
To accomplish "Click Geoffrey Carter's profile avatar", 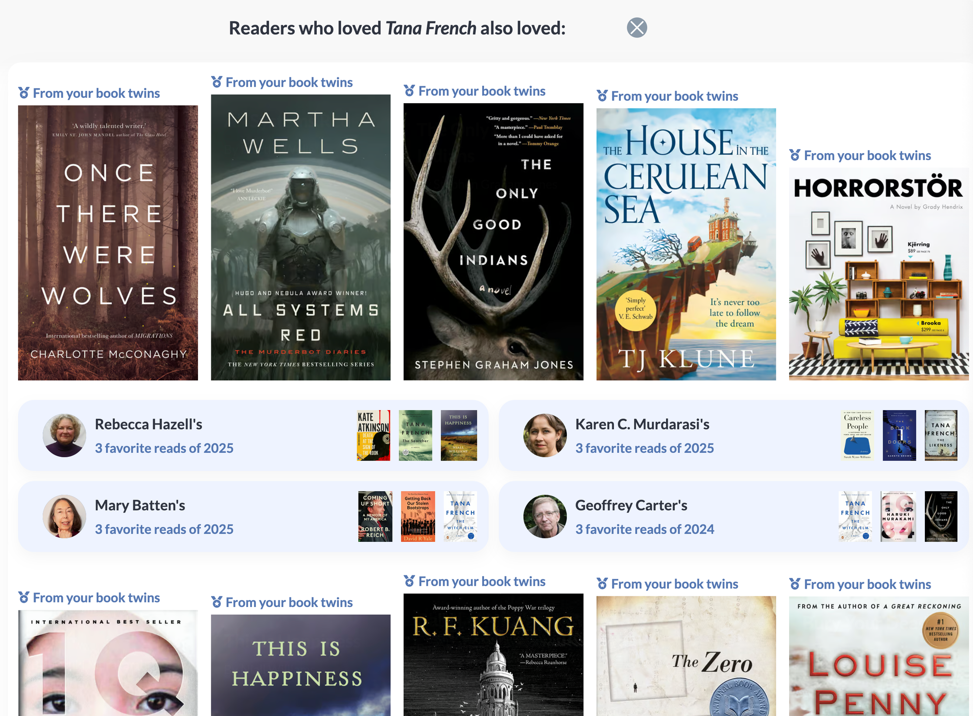I will pos(545,516).
